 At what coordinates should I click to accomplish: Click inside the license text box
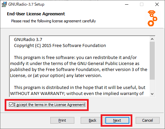click(x=80, y=66)
